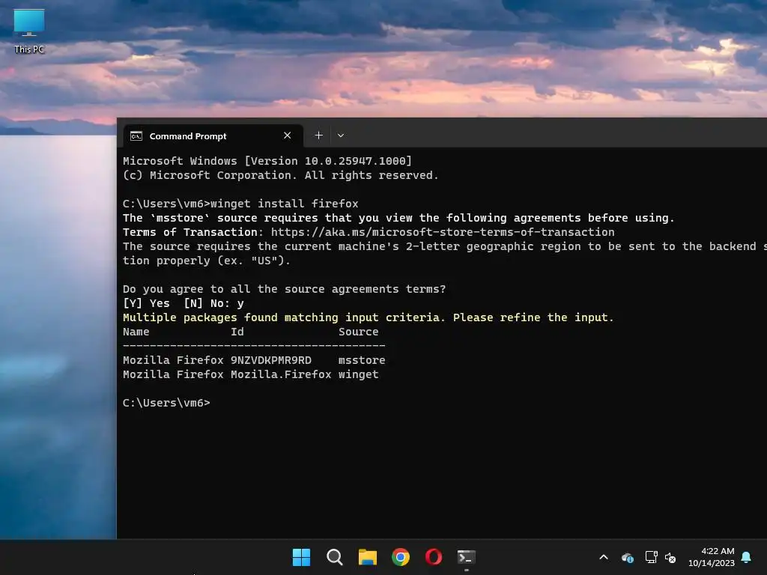
Task: Click the 'Name' column header
Action: click(x=136, y=332)
